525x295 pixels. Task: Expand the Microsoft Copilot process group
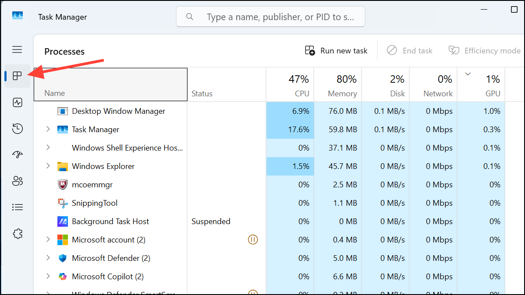(48, 276)
